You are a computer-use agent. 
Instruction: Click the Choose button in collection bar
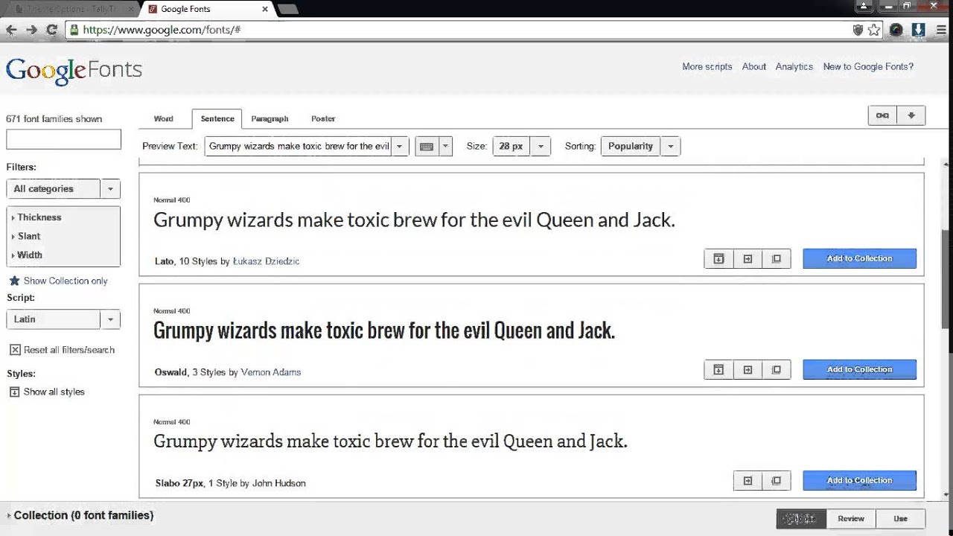[x=801, y=519]
